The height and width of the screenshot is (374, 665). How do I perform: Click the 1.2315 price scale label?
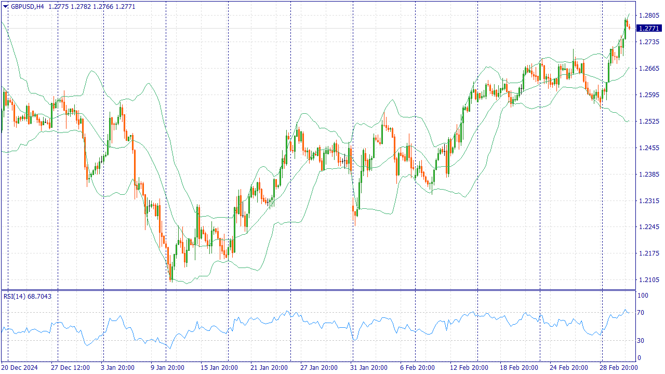point(650,201)
